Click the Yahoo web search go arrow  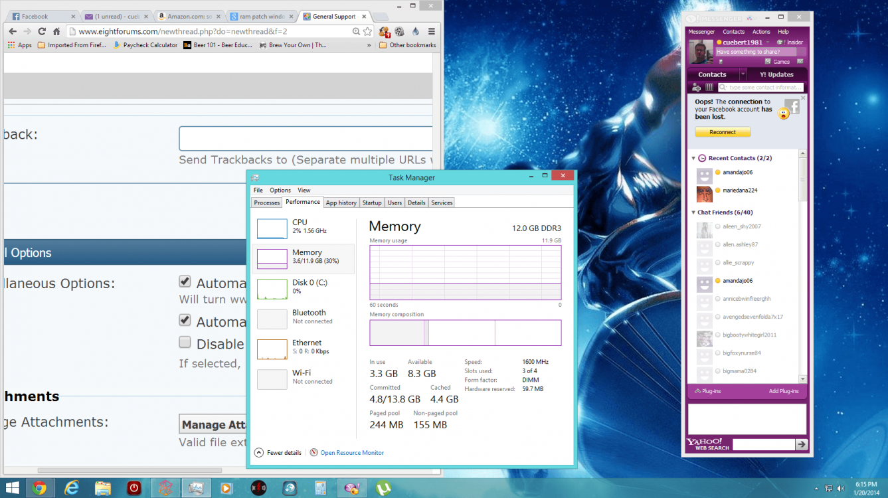(802, 444)
